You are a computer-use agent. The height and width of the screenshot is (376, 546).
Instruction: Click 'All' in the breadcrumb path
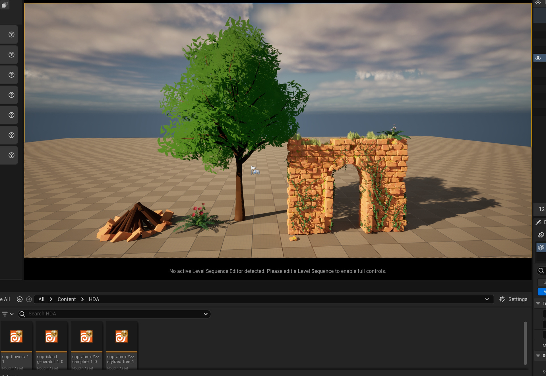coord(42,299)
